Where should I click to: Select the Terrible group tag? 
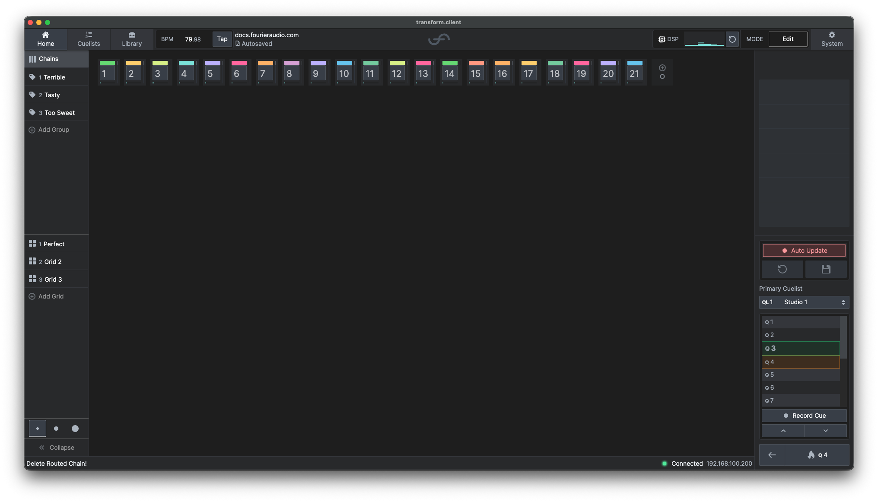(x=57, y=77)
